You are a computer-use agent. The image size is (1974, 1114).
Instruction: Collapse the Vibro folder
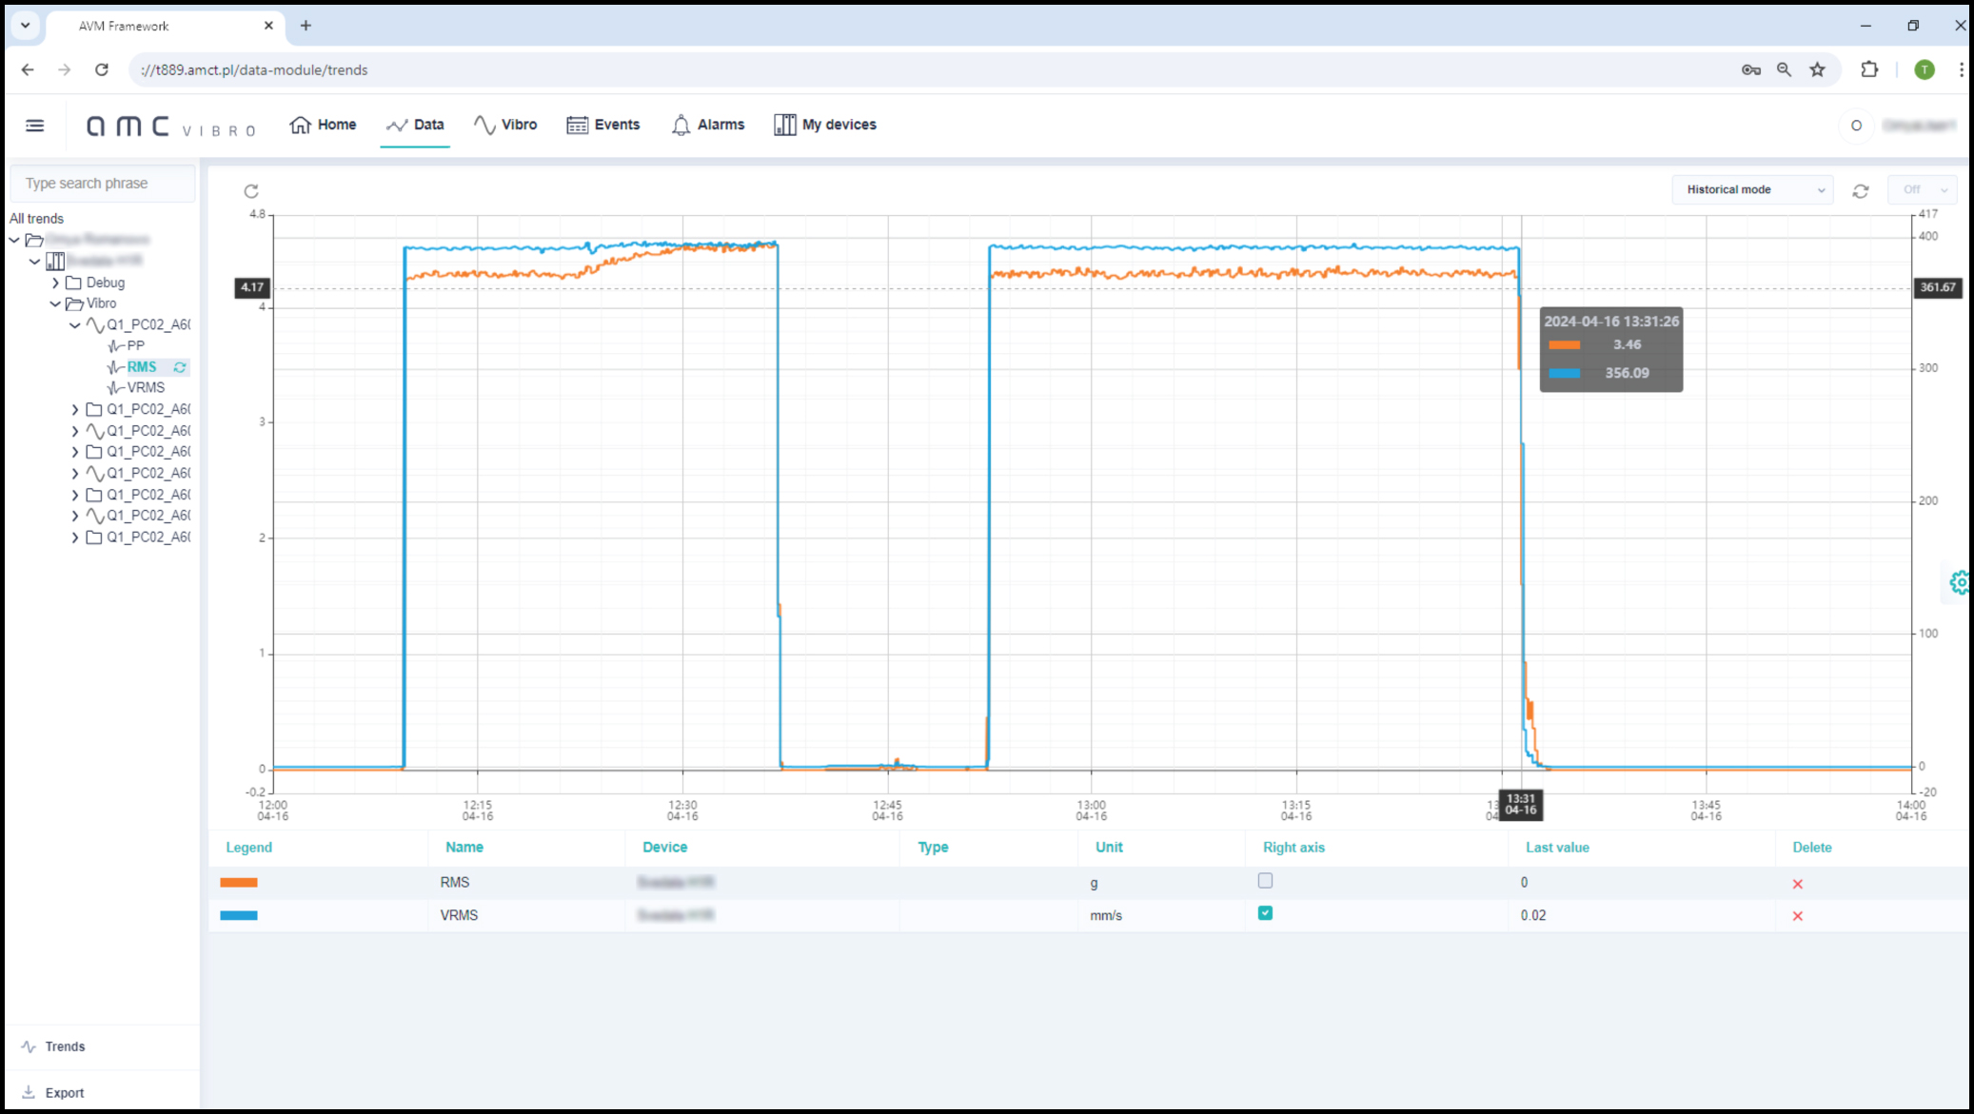56,303
